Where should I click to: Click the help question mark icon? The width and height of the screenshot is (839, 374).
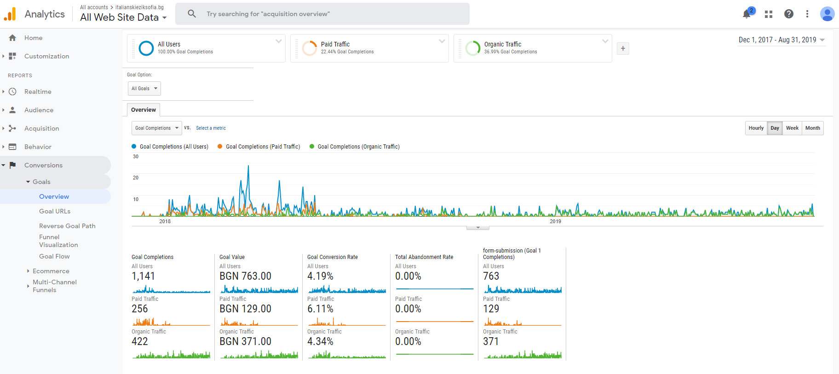(788, 14)
